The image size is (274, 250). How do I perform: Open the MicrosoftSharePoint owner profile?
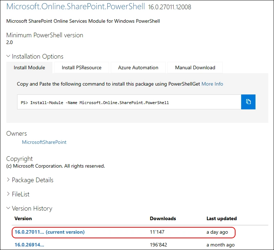[x=44, y=142]
